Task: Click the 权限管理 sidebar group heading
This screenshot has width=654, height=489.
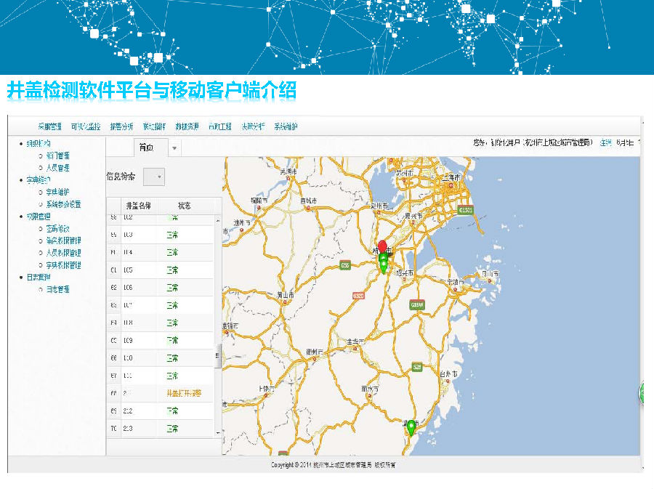Action: [x=39, y=217]
